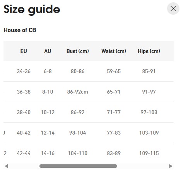The height and width of the screenshot is (174, 181).
Task: Click the Bust (cm) column header
Action: 78,51
